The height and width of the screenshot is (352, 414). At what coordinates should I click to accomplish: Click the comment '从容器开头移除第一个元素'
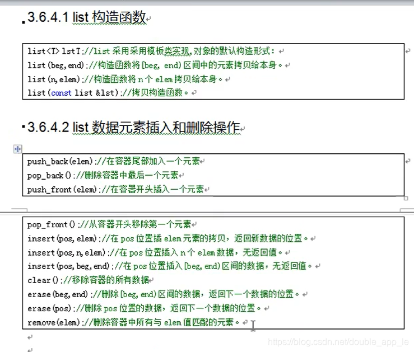pyautogui.click(x=140, y=224)
